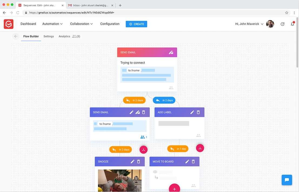
Task: Click the signature icon on the SEND EMAIL header
Action: [171, 52]
